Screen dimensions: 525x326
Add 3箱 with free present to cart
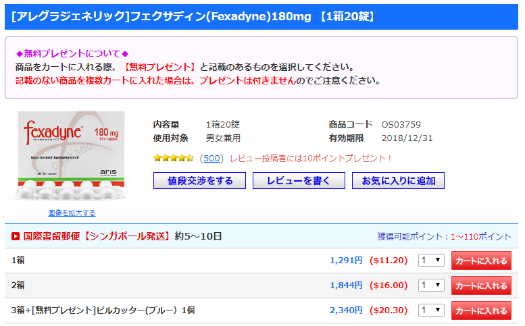click(x=481, y=310)
